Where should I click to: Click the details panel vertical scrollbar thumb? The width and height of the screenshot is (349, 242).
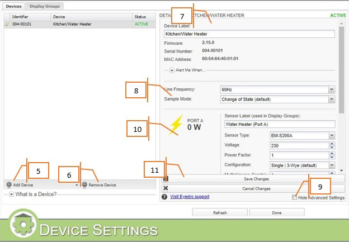(341, 70)
